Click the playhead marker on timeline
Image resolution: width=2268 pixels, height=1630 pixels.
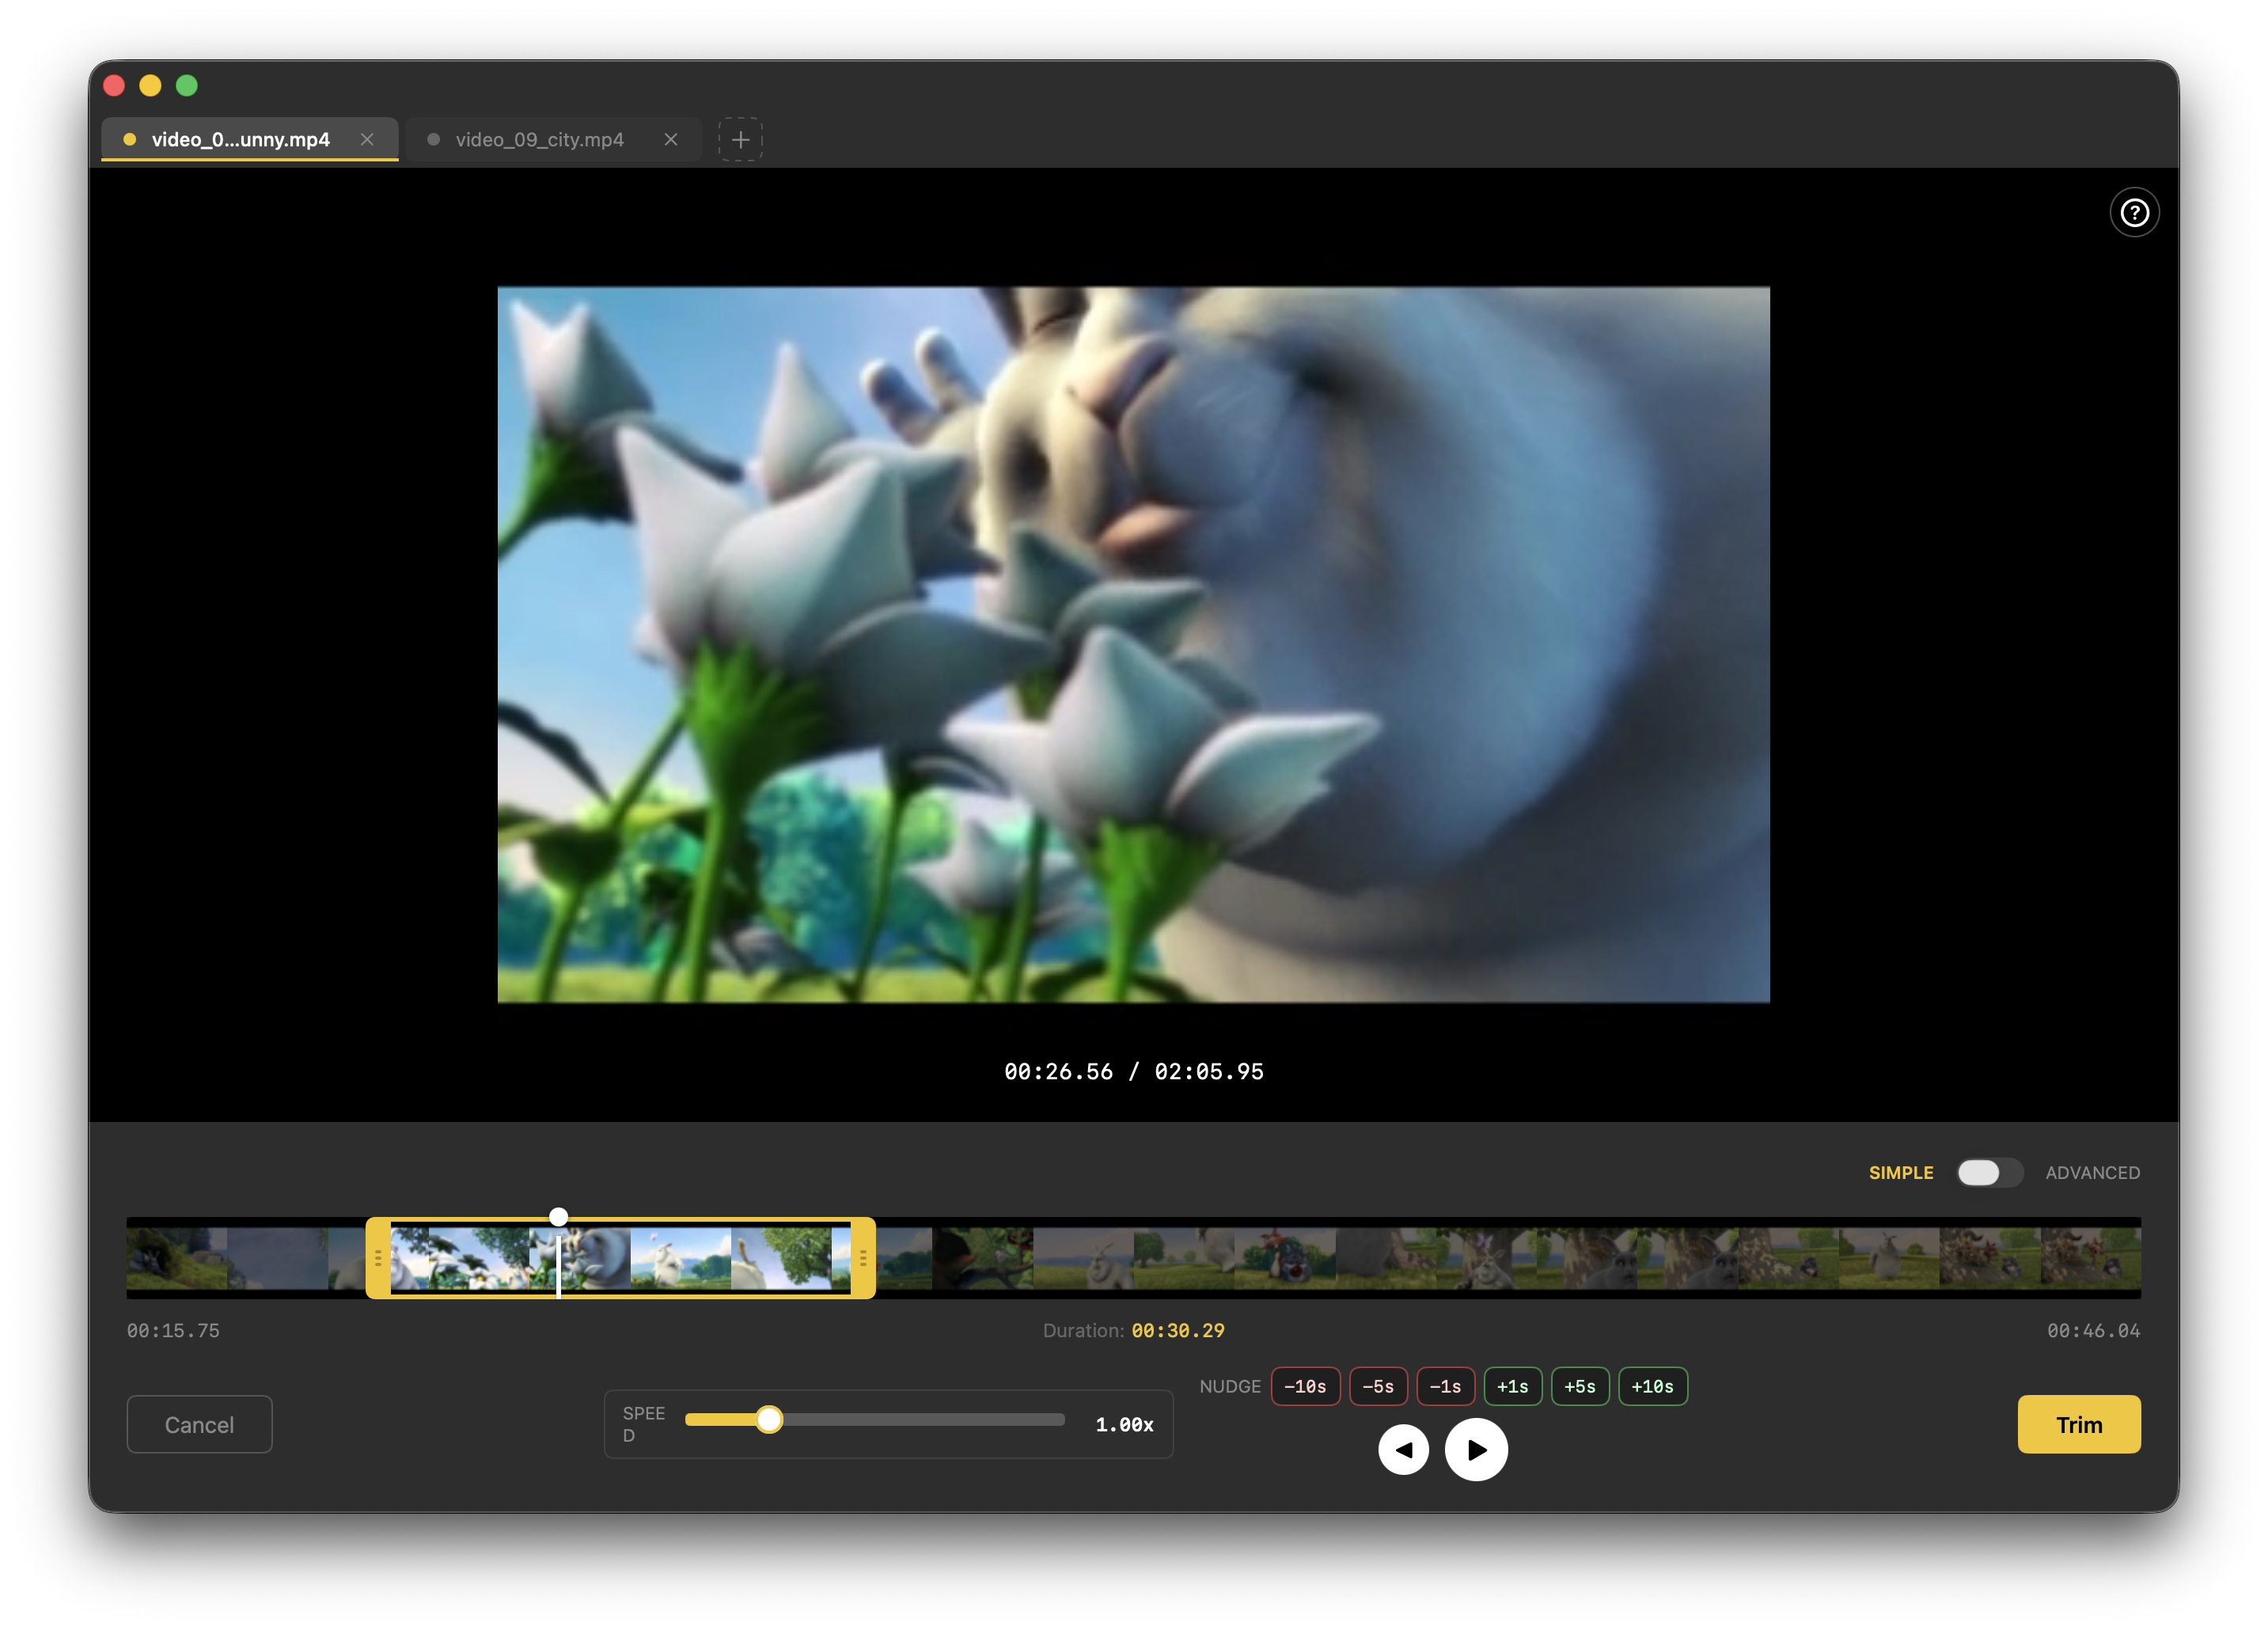[x=558, y=1217]
